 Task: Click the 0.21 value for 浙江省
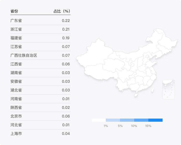tap(66, 29)
